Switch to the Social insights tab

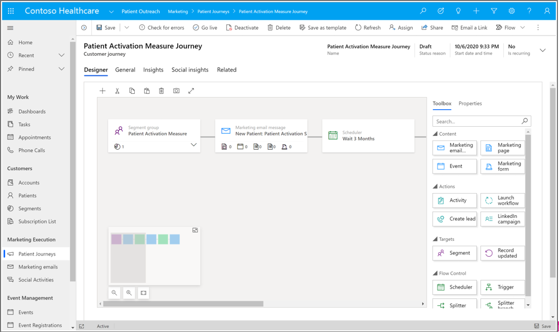pos(190,70)
